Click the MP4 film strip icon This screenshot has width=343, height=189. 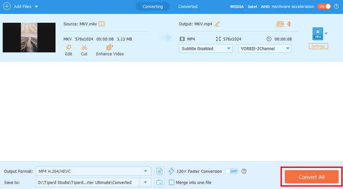coord(182,39)
